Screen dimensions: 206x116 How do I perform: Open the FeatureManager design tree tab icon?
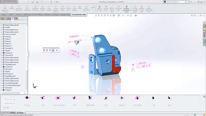[2, 19]
